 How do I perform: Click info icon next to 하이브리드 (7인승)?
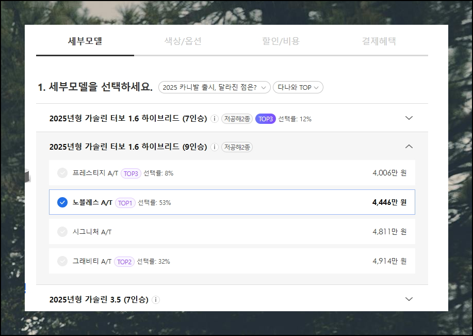click(x=215, y=119)
